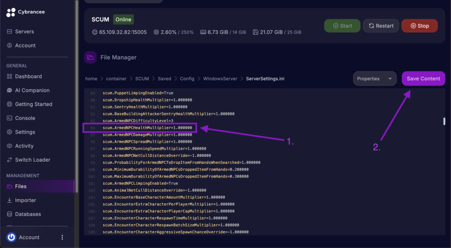The height and width of the screenshot is (248, 451).
Task: Click the ServerSettings.ini breadcrumb name
Action: [265, 78]
